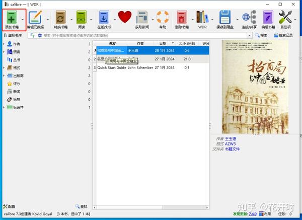Image resolution: width=302 pixels, height=220 pixels.
Task: Sort by Author (作者) column header
Action: coord(140,43)
